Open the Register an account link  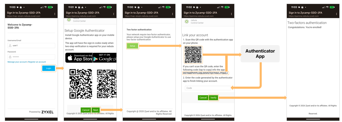37,62
